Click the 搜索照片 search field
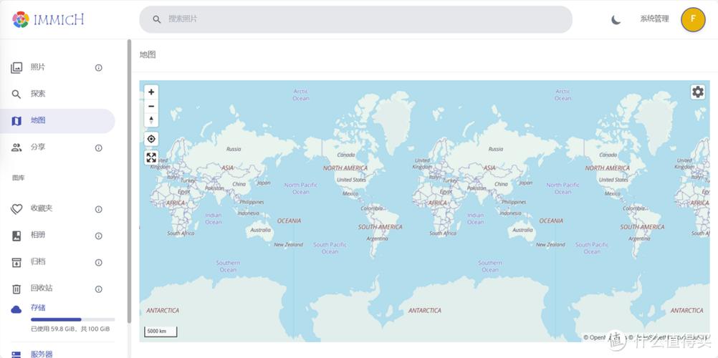The height and width of the screenshot is (358, 718). (356, 19)
